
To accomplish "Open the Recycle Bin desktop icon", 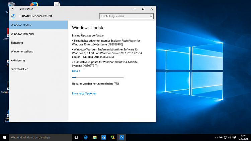I will 11,4.
